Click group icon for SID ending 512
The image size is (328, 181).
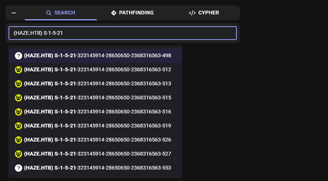pyautogui.click(x=19, y=70)
